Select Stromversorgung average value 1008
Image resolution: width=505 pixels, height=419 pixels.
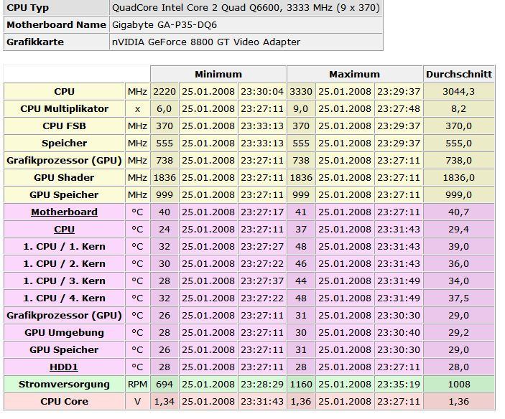pos(459,385)
